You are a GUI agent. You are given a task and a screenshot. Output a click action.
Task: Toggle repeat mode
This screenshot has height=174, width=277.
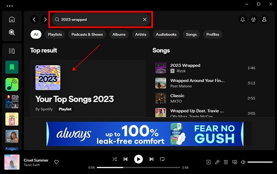(162, 159)
